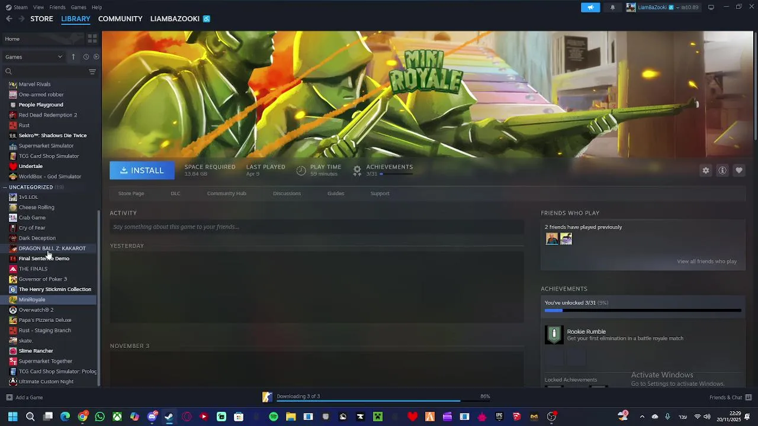This screenshot has height=426, width=758.
Task: Open the Community Hub link
Action: click(x=226, y=193)
